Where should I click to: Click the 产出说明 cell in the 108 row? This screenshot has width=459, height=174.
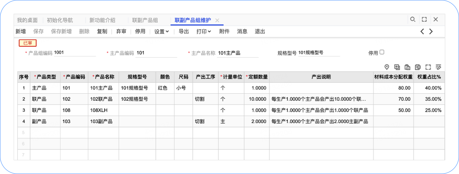pos(321,110)
